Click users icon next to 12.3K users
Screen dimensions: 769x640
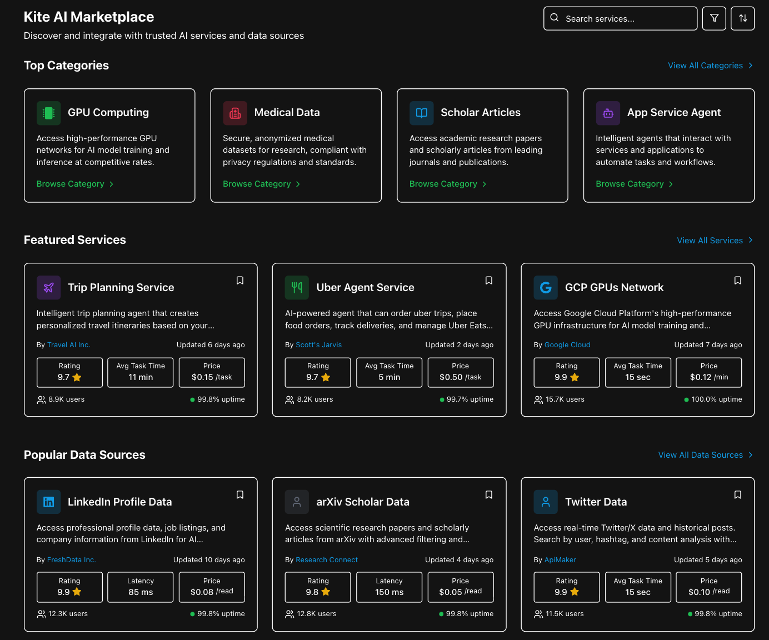tap(41, 614)
